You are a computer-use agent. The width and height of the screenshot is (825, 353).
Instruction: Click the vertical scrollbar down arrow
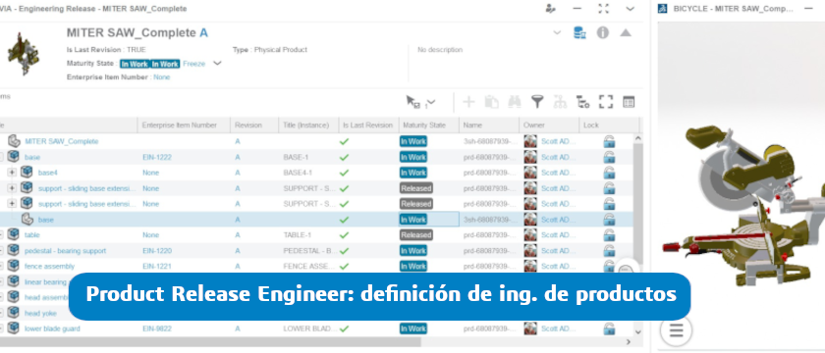tap(638, 332)
